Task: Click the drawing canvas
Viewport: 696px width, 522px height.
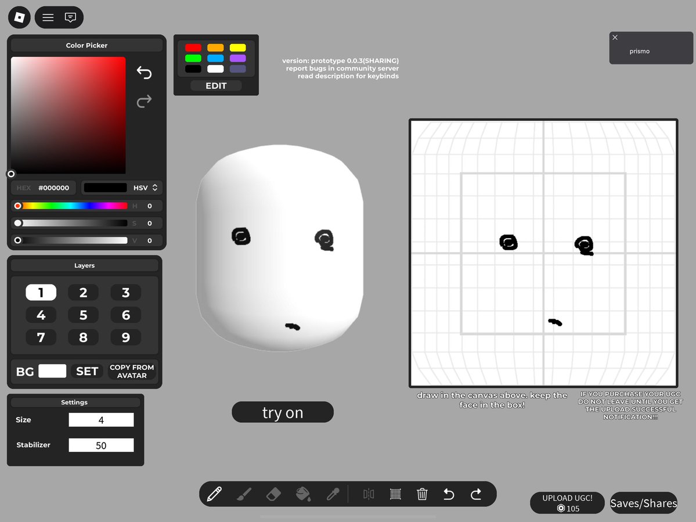Action: tap(543, 253)
